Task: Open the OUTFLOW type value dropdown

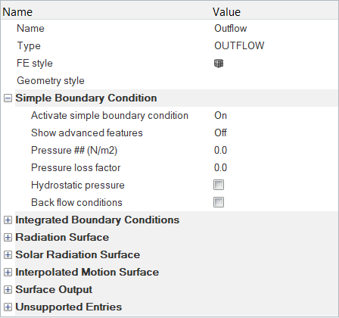Action: 275,45
